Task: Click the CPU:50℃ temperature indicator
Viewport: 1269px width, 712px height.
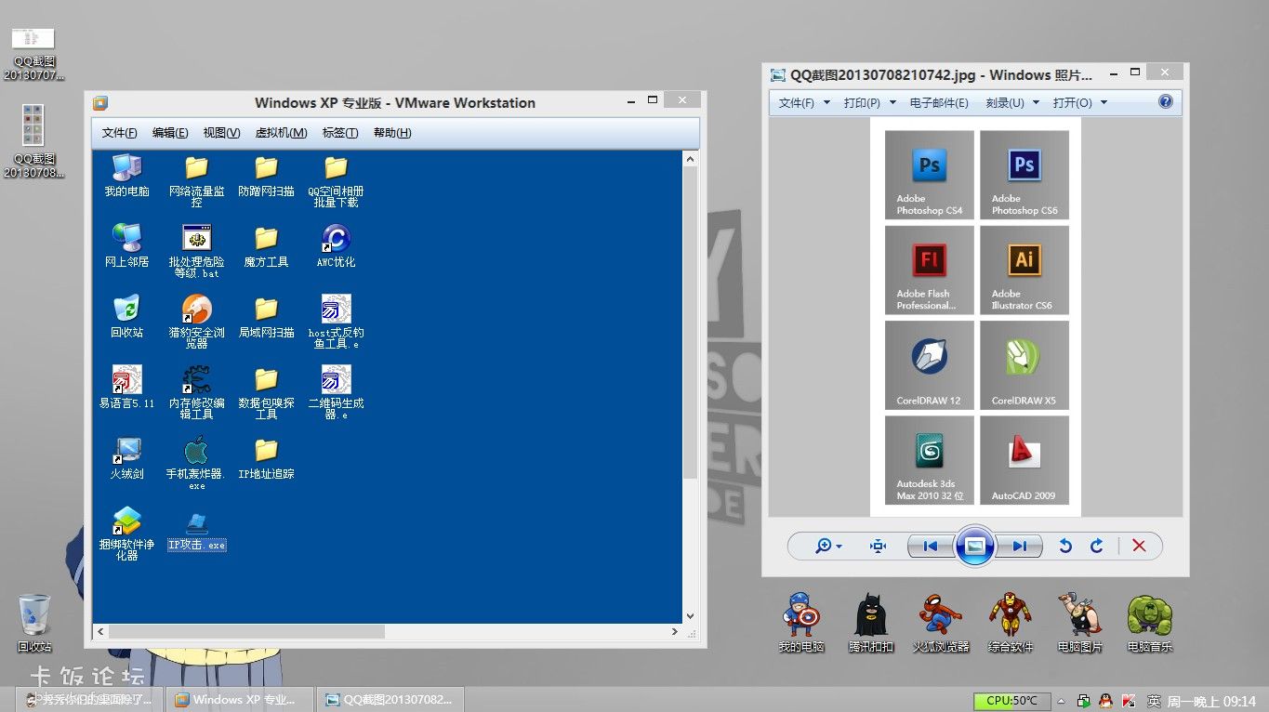Action: pos(1011,701)
